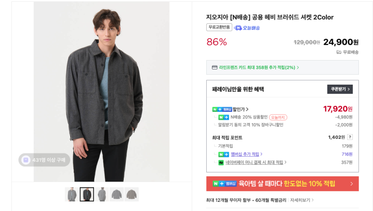373x211 pixels.
Task: Select the fourth thumbnail of gray shirt flat
Action: coord(117,194)
